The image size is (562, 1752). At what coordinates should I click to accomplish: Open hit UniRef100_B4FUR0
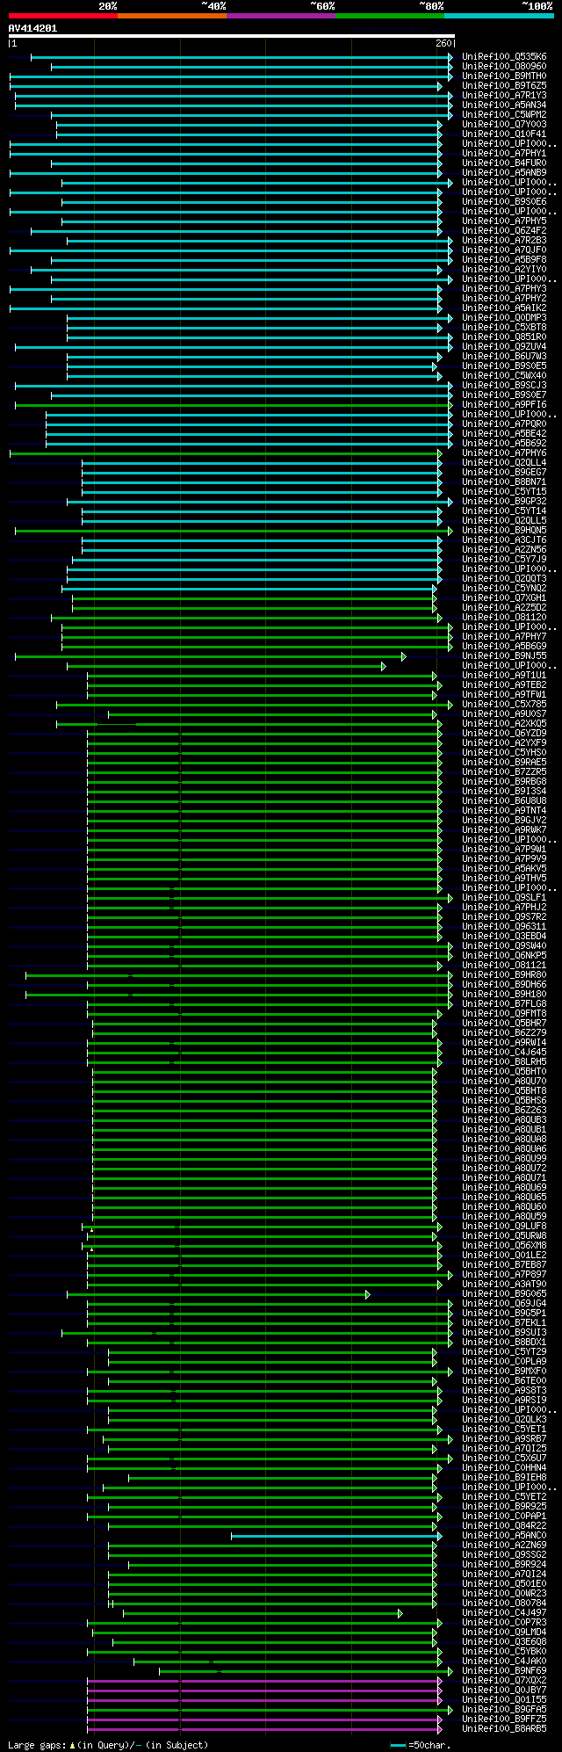(504, 163)
